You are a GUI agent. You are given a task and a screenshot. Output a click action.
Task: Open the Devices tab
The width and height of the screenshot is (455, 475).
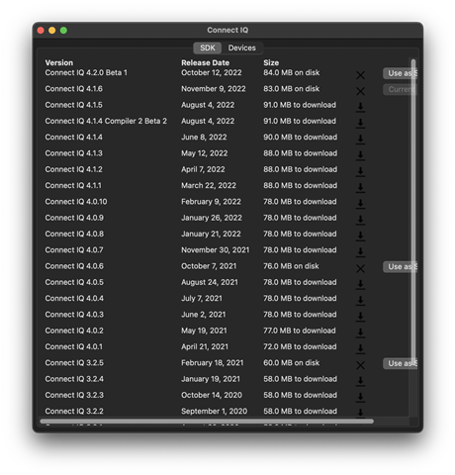[x=242, y=47]
